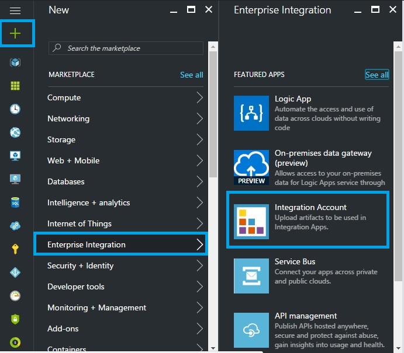Open the hamburger menu in the sidebar
This screenshot has height=353, width=404.
coord(15,11)
